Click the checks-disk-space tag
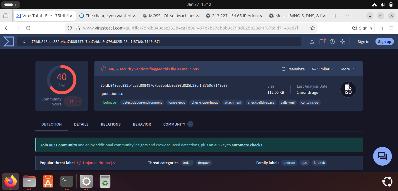 pyautogui.click(x=261, y=103)
